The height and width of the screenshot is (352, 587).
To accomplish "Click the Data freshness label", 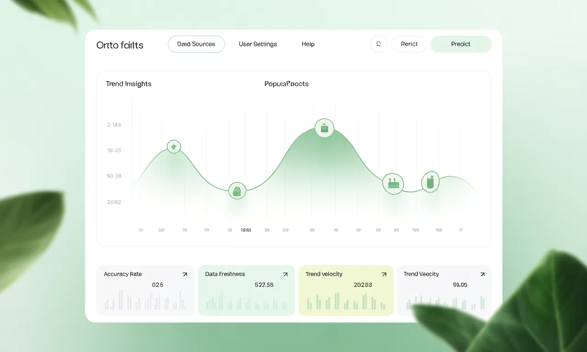I will [225, 274].
